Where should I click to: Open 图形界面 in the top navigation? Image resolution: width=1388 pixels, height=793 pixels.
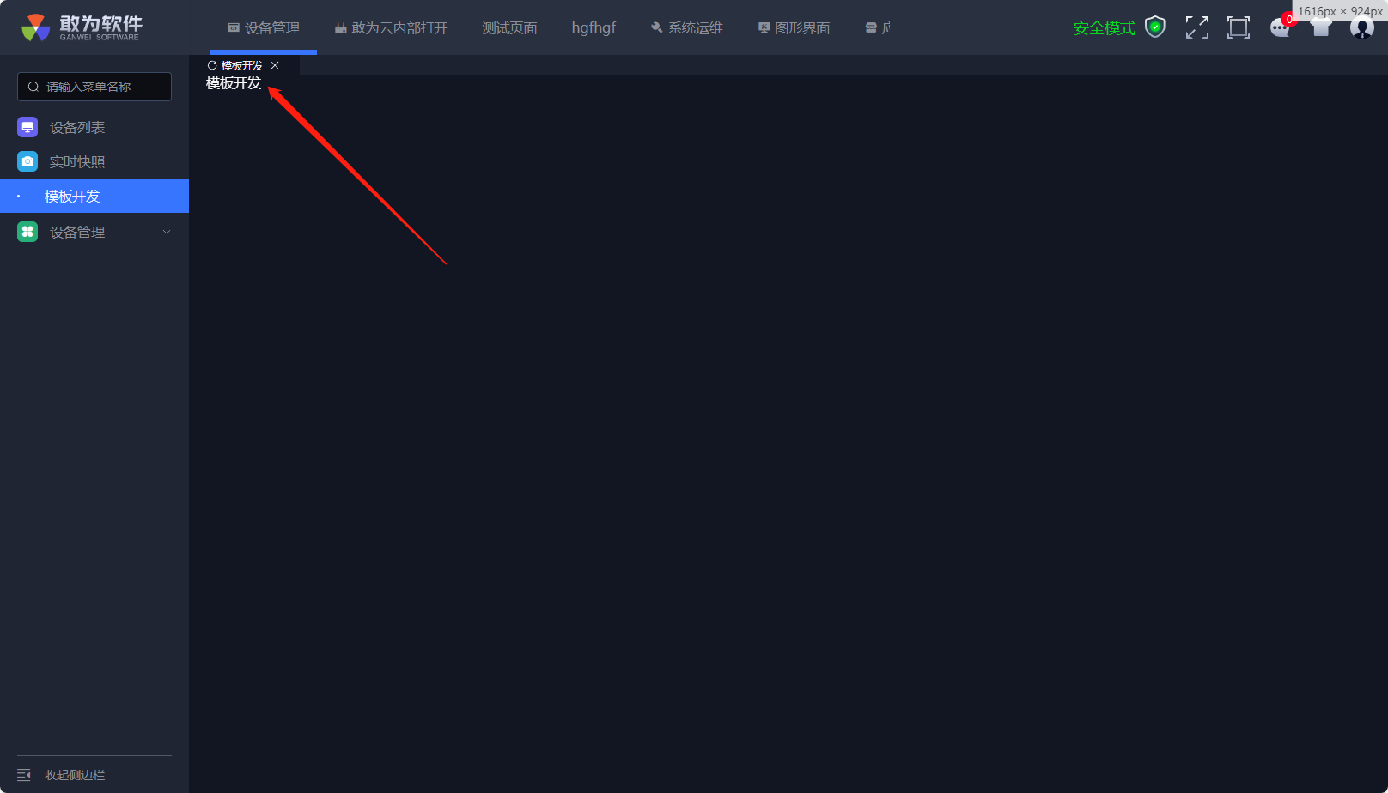794,28
